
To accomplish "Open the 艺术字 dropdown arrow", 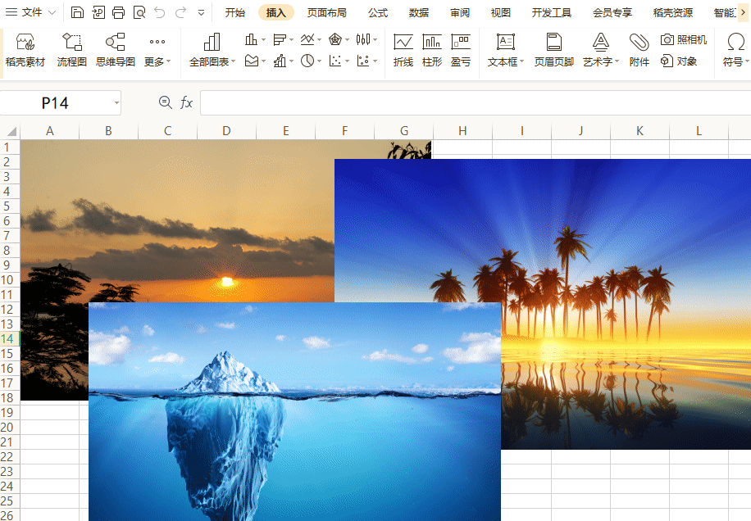I will pyautogui.click(x=617, y=61).
